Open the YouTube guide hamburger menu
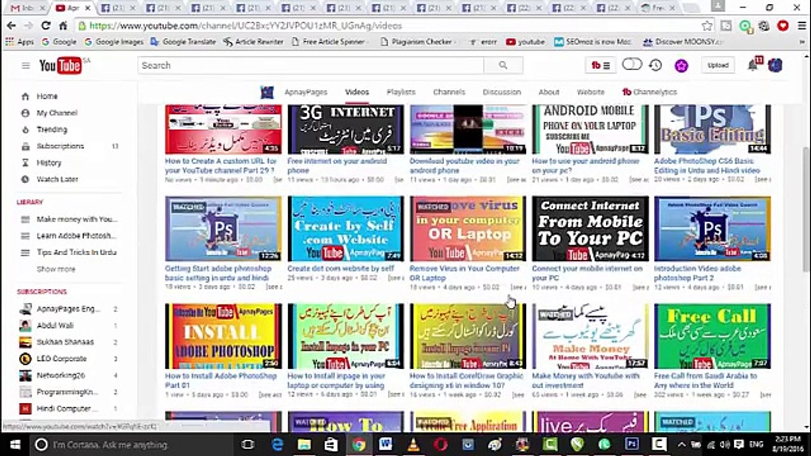The height and width of the screenshot is (456, 811). [25, 65]
